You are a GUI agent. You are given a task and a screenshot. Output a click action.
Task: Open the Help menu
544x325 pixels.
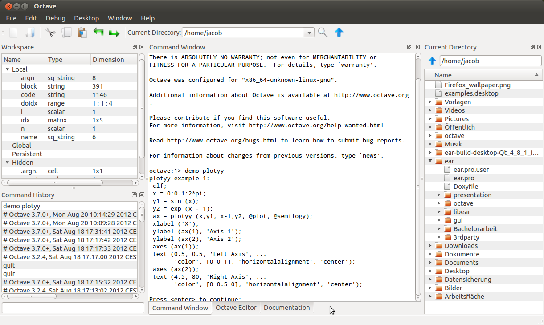[x=147, y=18]
